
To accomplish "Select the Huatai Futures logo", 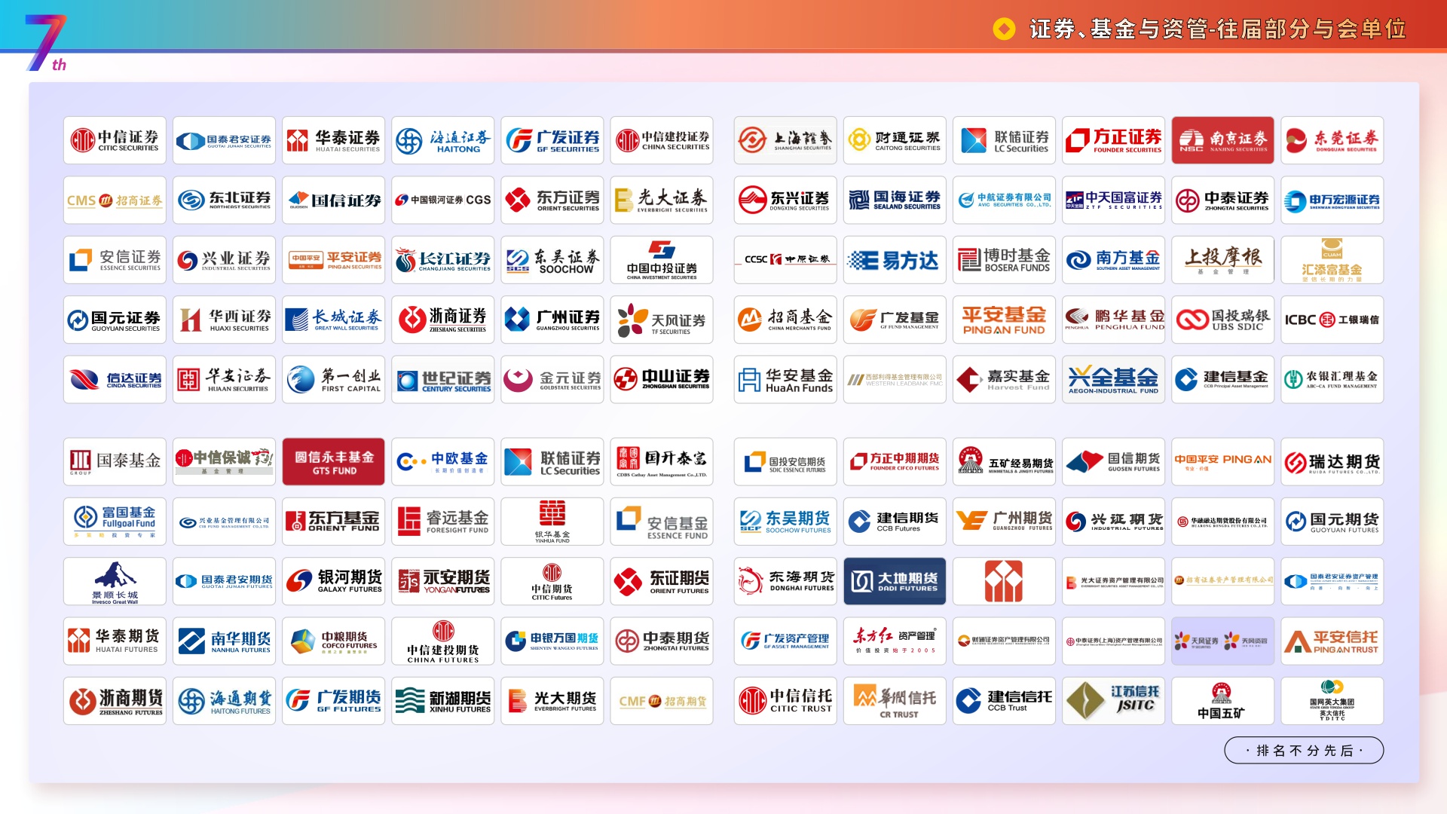I will (115, 641).
